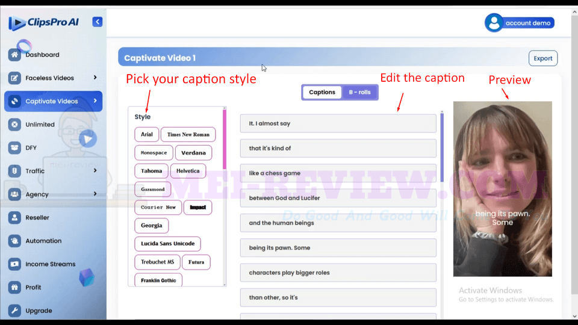This screenshot has width=578, height=325.
Task: Edit the caption "and the human beings"
Action: click(x=338, y=223)
